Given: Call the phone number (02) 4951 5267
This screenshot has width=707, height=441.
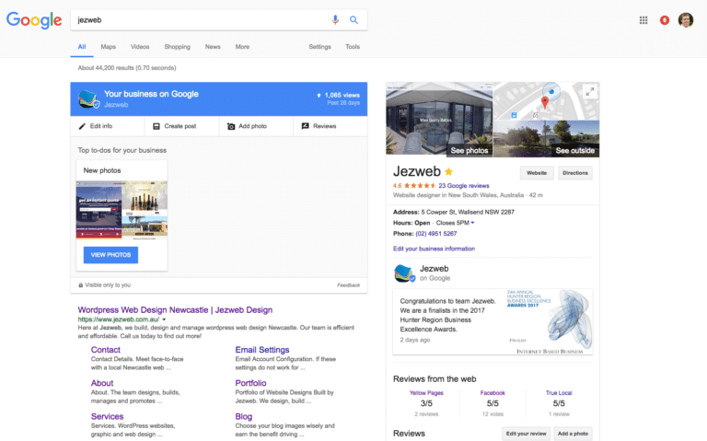Looking at the screenshot, I should tap(436, 234).
